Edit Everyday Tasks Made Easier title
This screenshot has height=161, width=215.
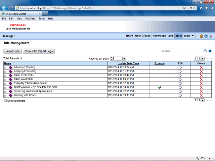point(180,84)
